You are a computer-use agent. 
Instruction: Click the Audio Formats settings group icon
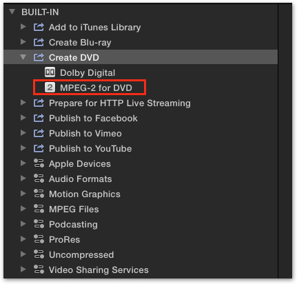tap(39, 179)
